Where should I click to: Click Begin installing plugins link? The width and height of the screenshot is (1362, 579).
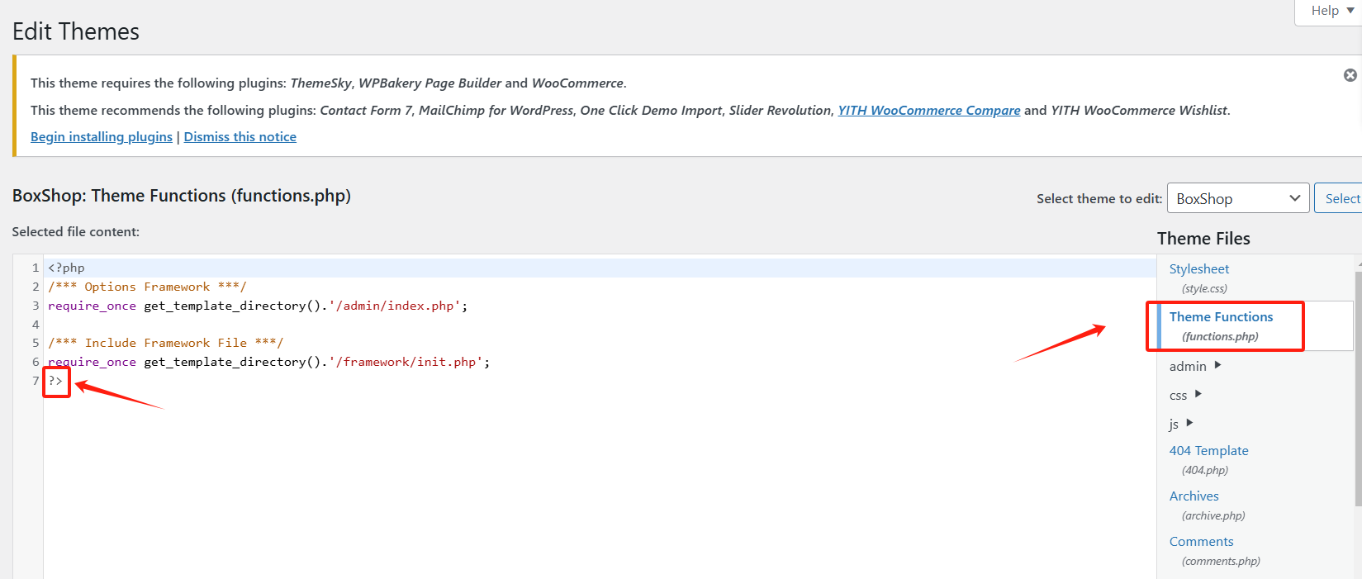coord(102,137)
